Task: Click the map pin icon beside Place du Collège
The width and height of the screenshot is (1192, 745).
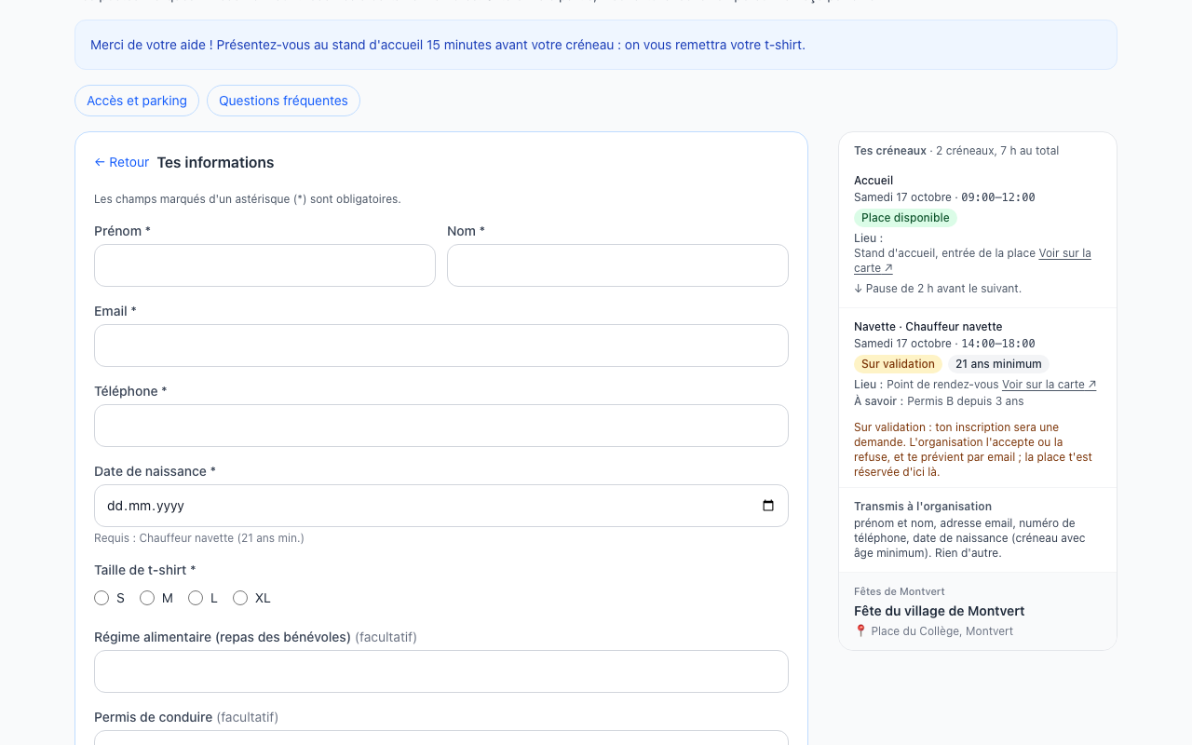Action: click(860, 631)
